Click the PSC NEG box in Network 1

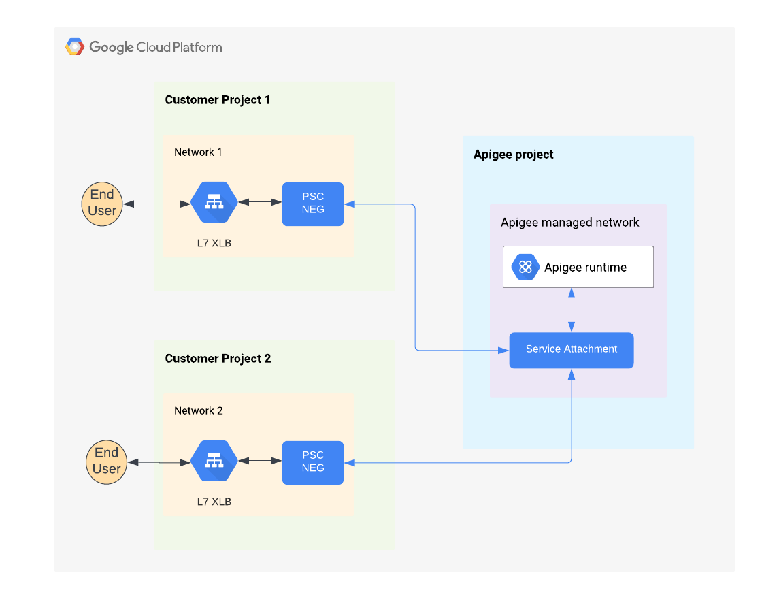click(313, 204)
